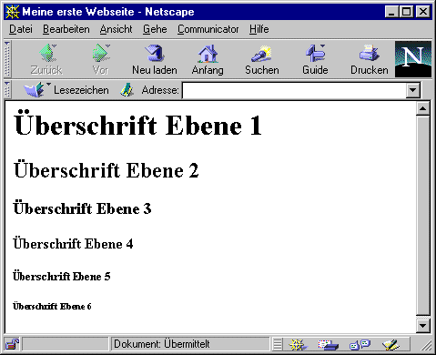Open the Mailbox icon in component bar
This screenshot has height=355, width=436.
[x=328, y=344]
